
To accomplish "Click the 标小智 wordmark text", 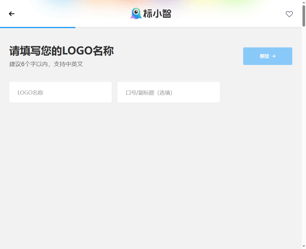I will pyautogui.click(x=157, y=14).
